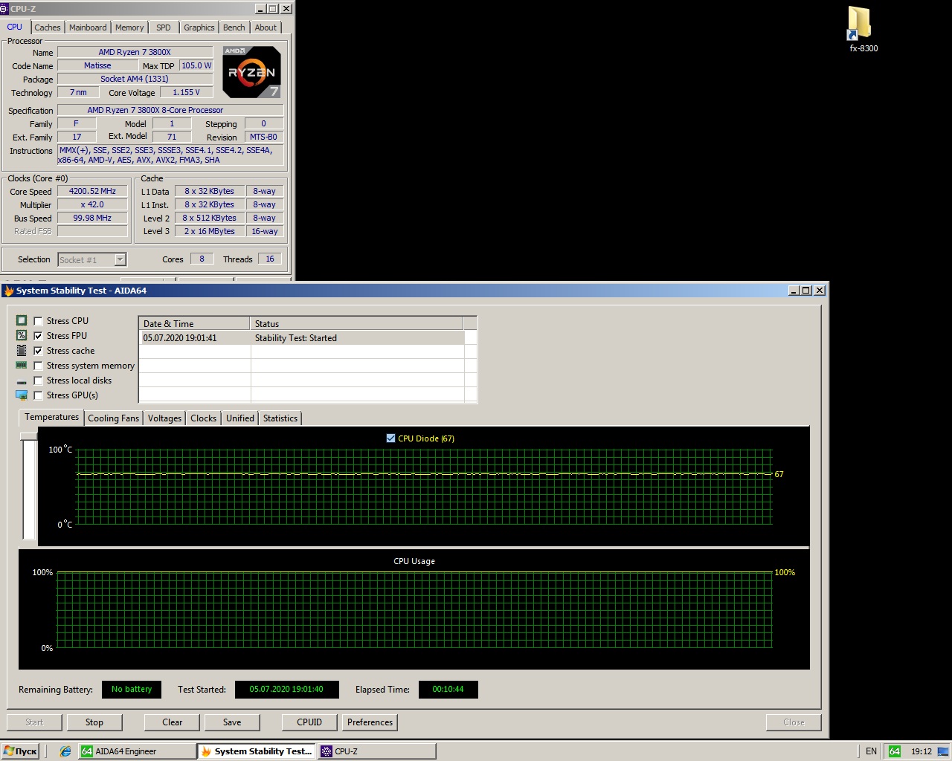Click the Max TDP value 105.0 W

click(x=196, y=65)
